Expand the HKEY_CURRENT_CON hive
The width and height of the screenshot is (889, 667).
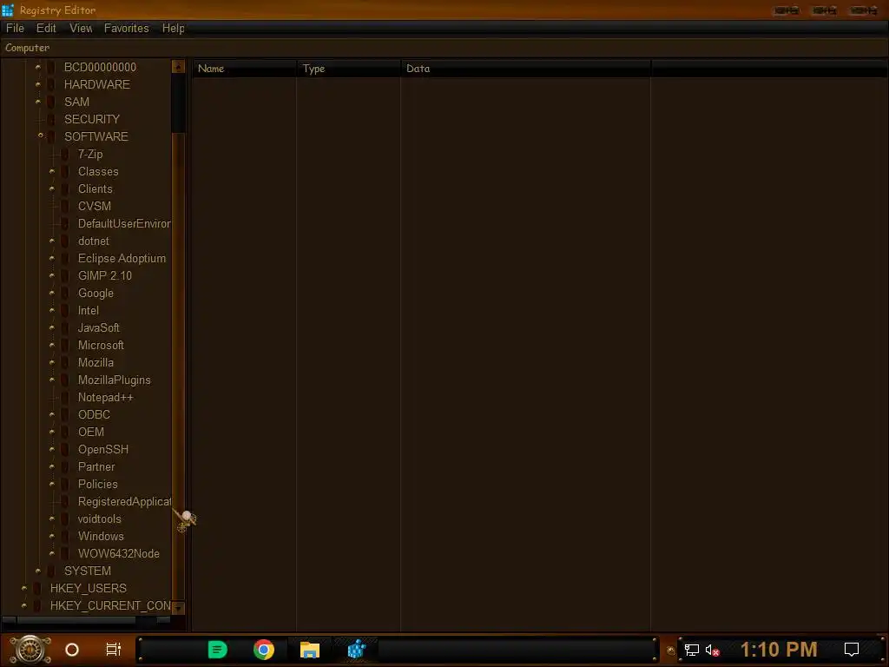pyautogui.click(x=23, y=605)
